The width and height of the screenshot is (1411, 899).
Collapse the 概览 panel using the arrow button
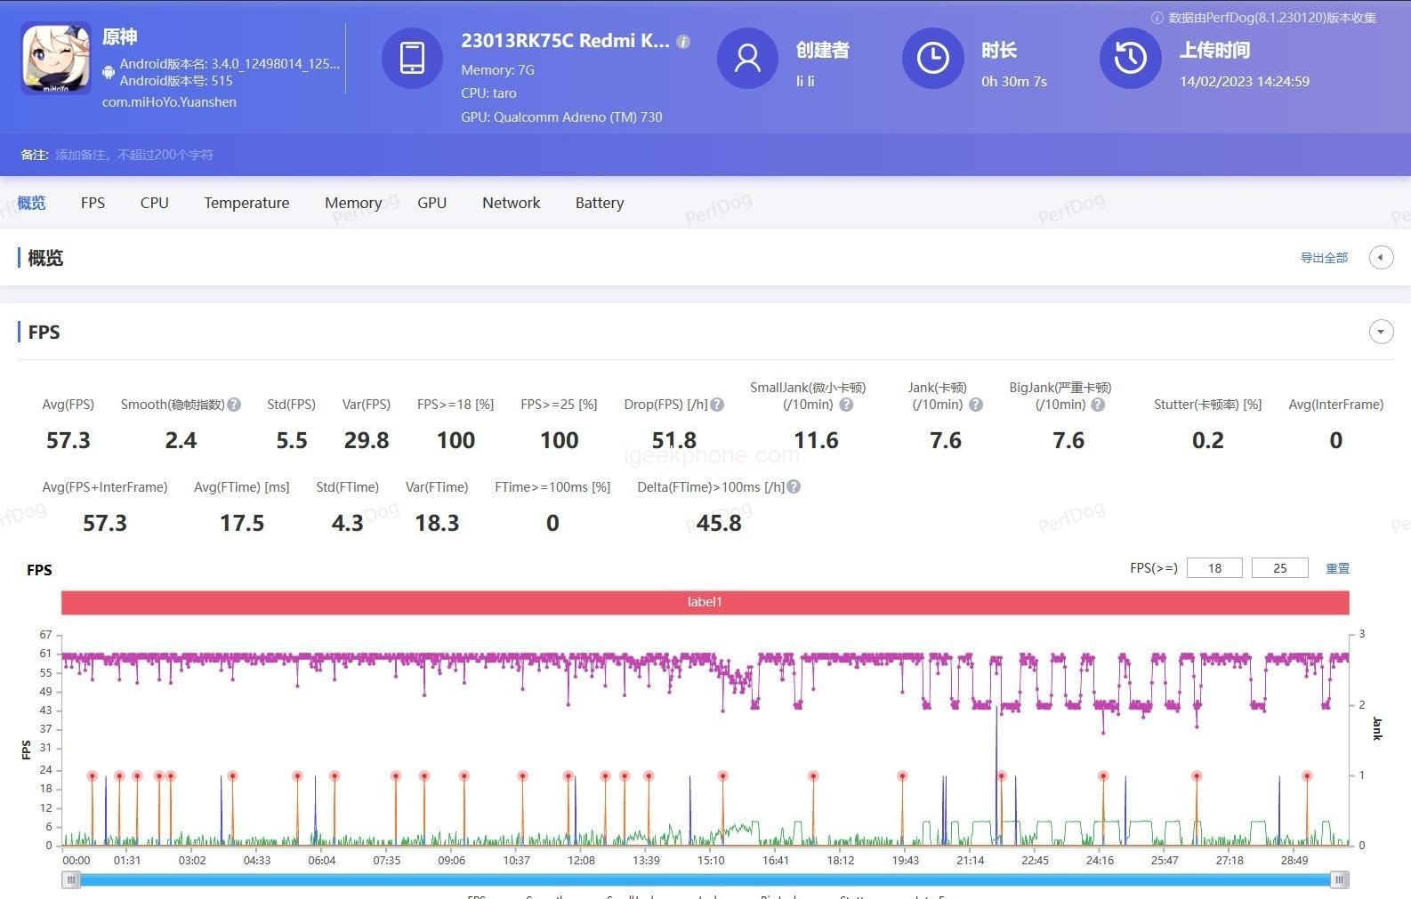1380,258
